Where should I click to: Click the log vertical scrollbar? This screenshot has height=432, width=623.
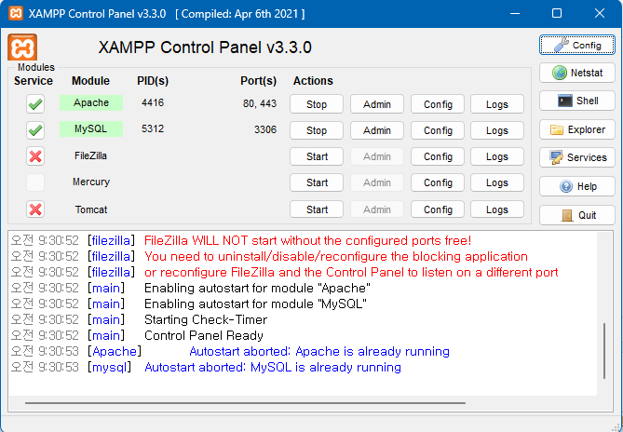tap(604, 354)
